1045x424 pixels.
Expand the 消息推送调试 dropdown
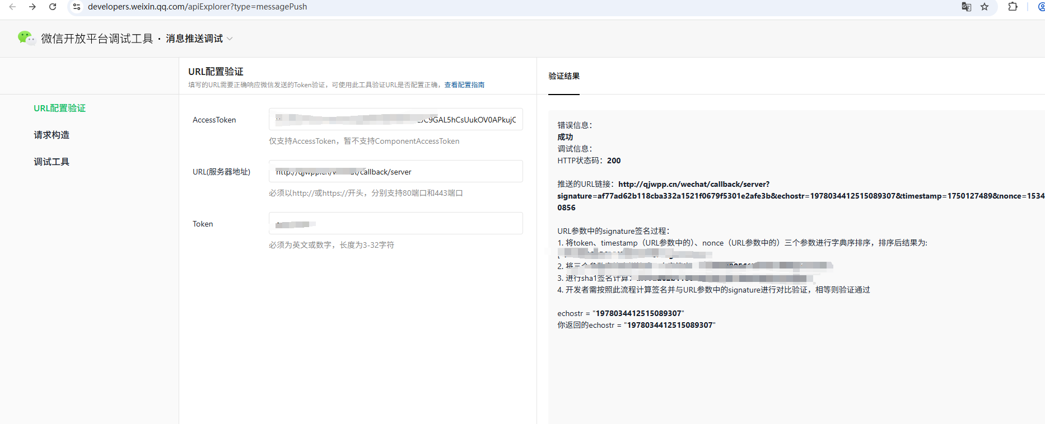tap(199, 39)
